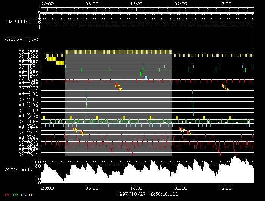This screenshot has height=201, width=265.
Task: Select the OS_1690 row label
Action: click(28, 66)
